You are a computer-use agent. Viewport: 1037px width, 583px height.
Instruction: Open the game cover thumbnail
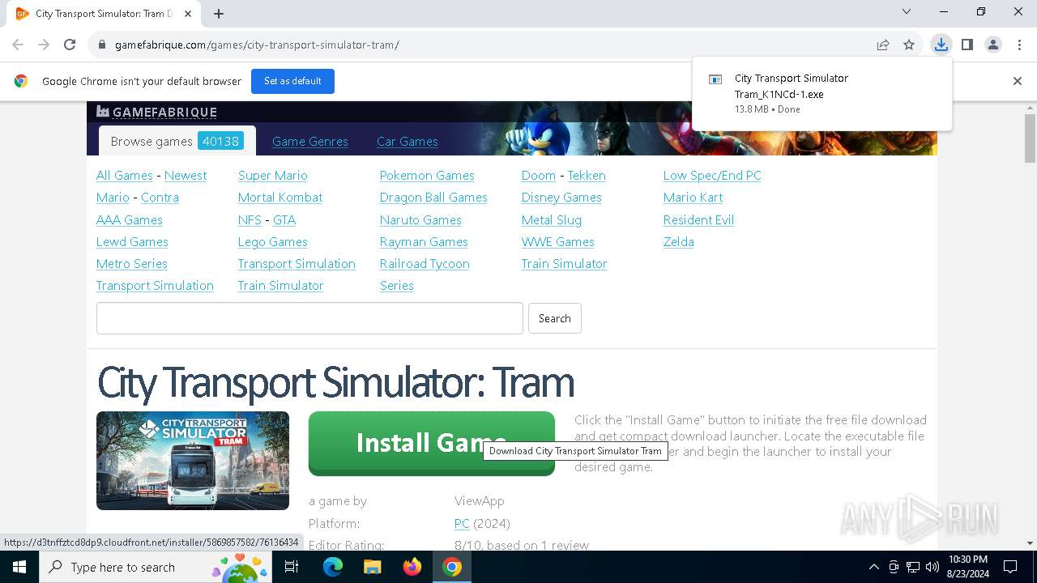193,461
